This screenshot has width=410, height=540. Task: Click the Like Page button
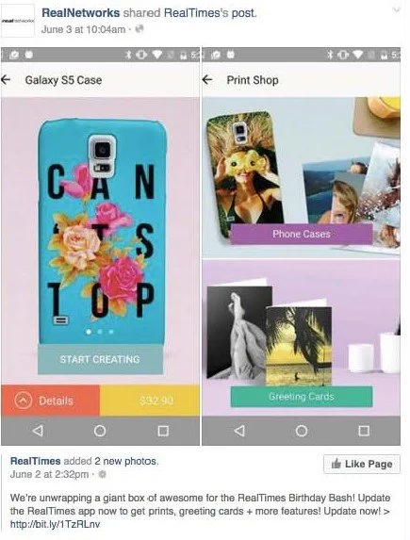tap(362, 464)
